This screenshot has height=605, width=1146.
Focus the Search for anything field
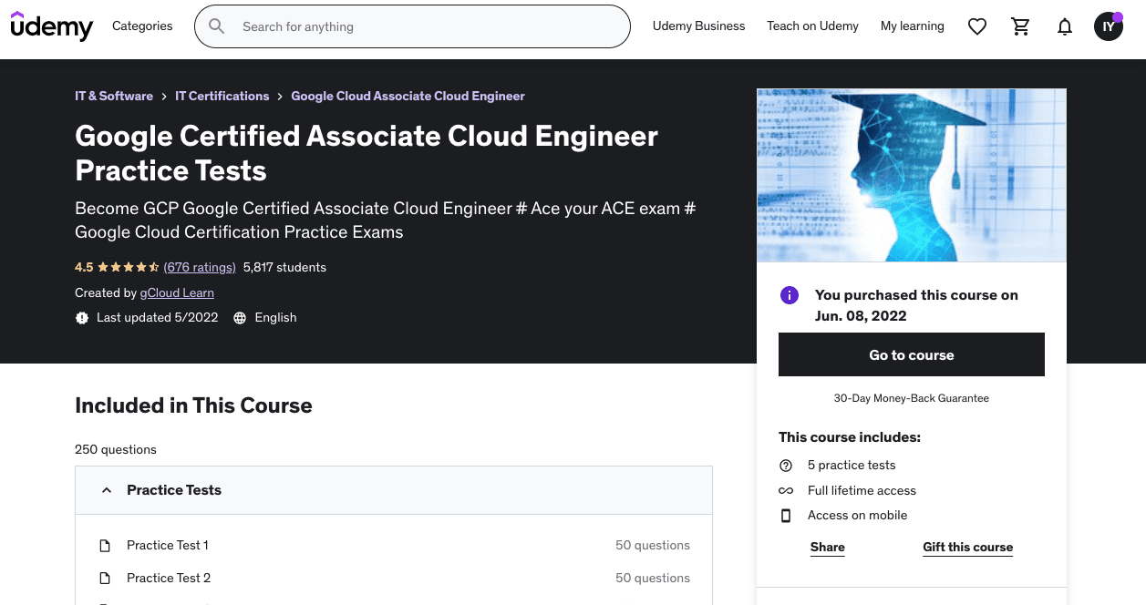(412, 26)
